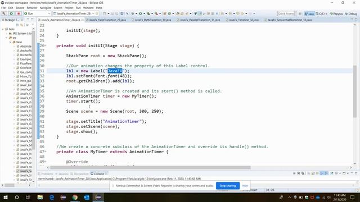Switch to the Papyrus perspective
360x202 pixels.
336,13
